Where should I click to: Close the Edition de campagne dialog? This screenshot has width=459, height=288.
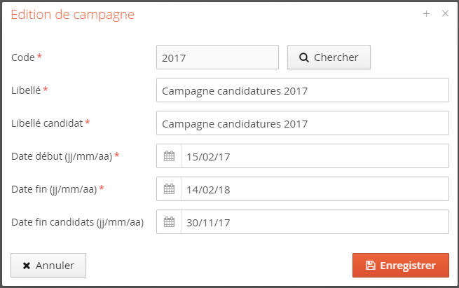click(x=445, y=13)
